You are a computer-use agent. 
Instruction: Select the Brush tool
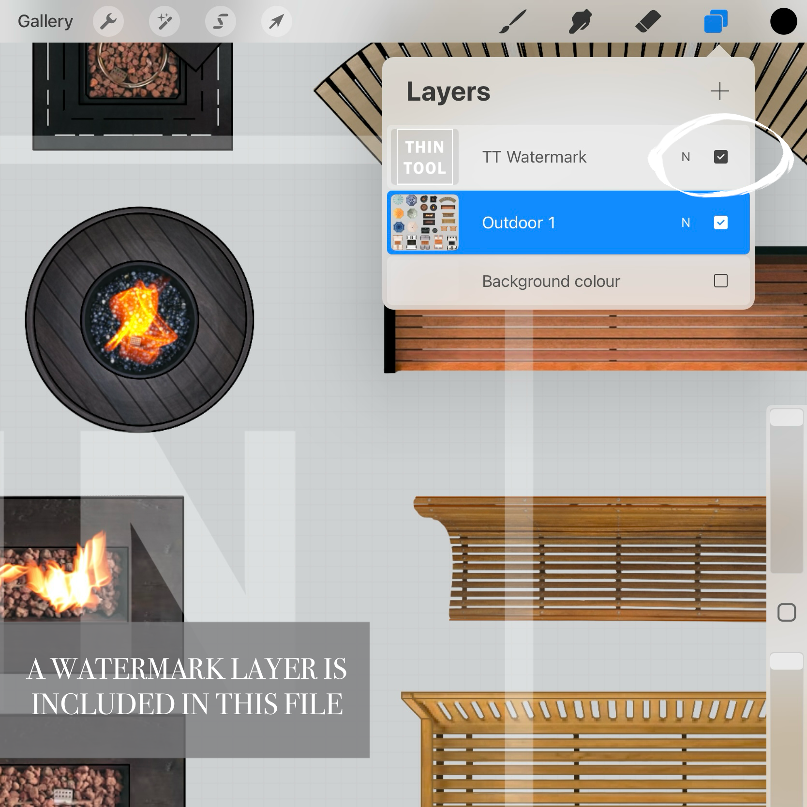tap(513, 22)
